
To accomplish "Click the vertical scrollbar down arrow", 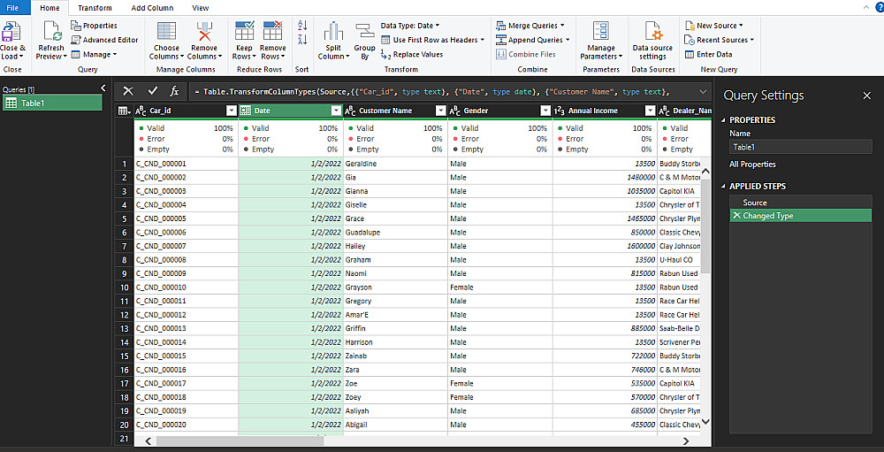I will [705, 421].
